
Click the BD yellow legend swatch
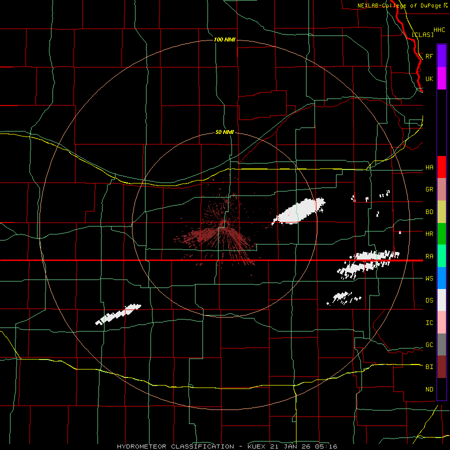coord(441,212)
